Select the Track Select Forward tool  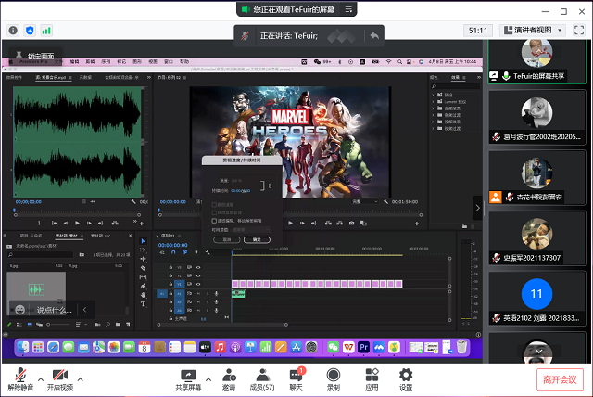pyautogui.click(x=143, y=250)
